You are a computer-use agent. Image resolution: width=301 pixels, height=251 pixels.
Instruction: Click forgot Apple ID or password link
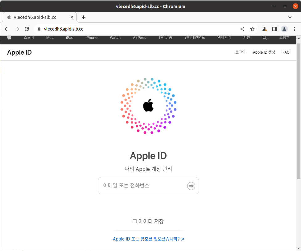[148, 239]
